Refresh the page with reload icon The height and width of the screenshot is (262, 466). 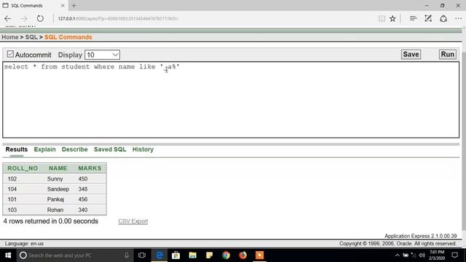[40, 18]
